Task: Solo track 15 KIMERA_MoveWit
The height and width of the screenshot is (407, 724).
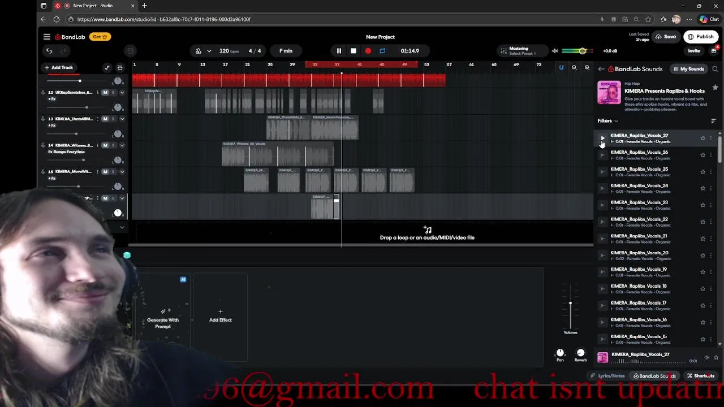Action: click(x=113, y=171)
